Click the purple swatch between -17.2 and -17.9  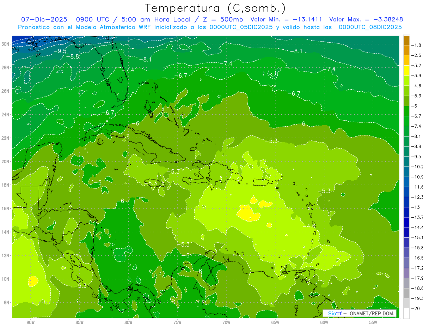point(406,273)
